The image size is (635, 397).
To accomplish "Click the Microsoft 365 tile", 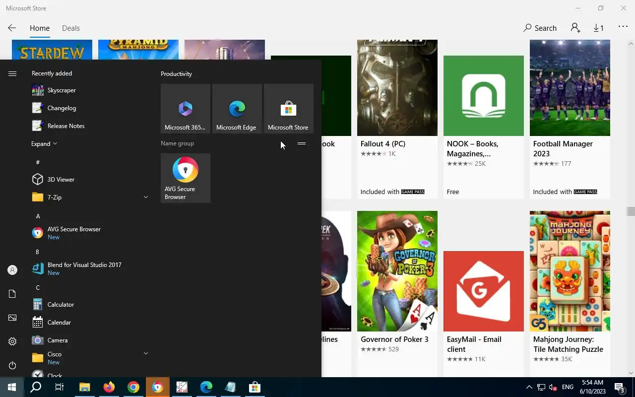I will (x=186, y=109).
